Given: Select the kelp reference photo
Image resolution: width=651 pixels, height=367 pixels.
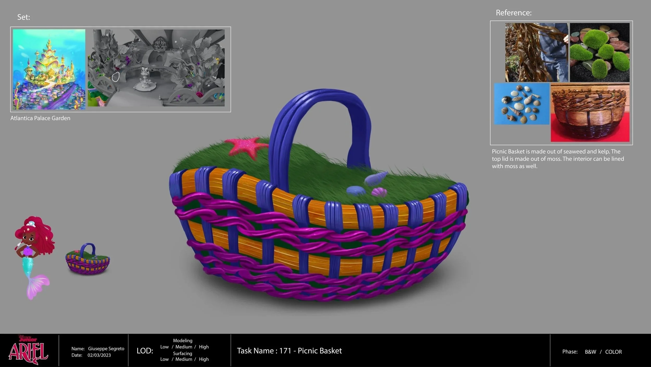Looking at the screenshot, I should click(537, 53).
